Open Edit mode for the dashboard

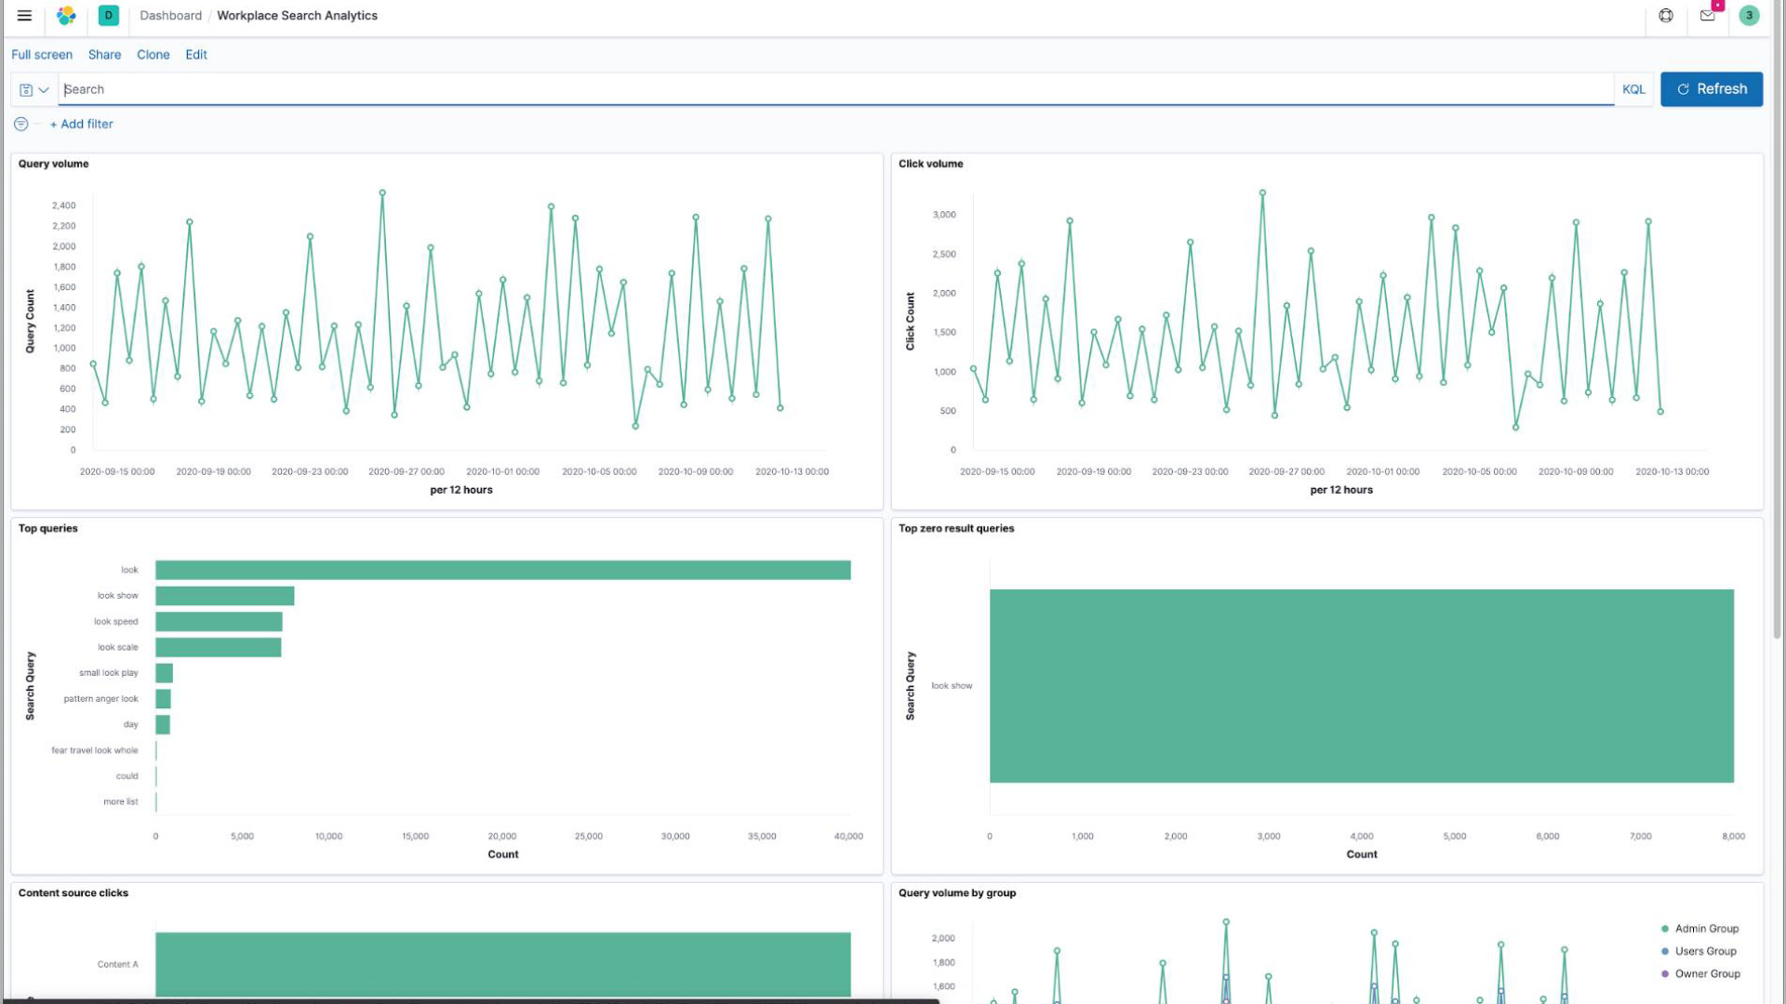(x=196, y=55)
